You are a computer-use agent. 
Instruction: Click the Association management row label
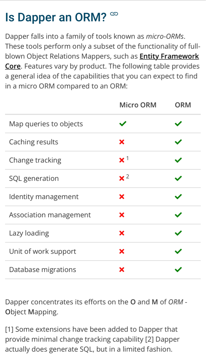(x=50, y=215)
